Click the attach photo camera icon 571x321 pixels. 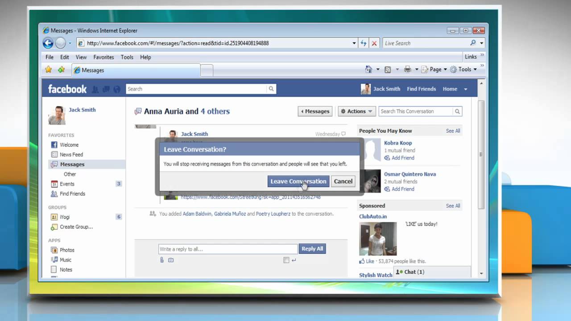click(x=171, y=260)
